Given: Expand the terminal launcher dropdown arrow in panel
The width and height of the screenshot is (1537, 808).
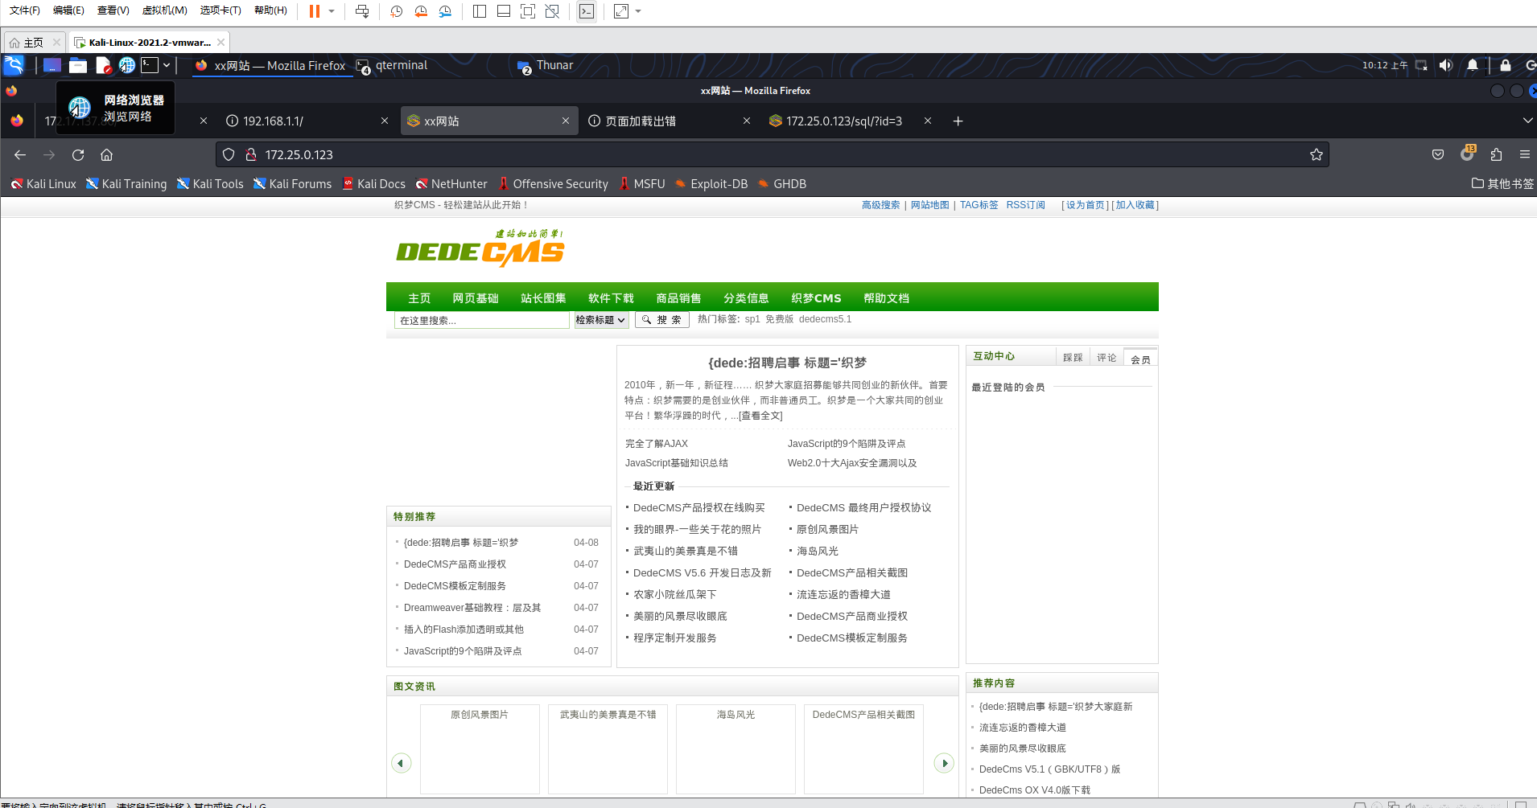Looking at the screenshot, I should [x=167, y=65].
